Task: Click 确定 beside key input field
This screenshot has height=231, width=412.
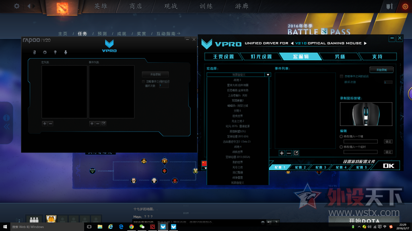Action: point(388,142)
